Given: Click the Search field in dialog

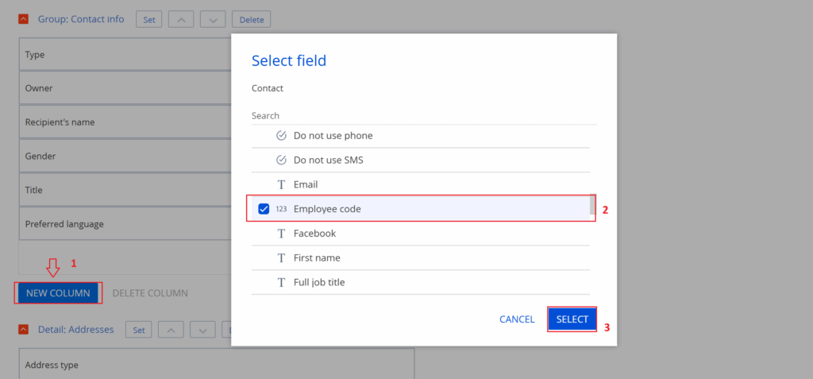Looking at the screenshot, I should [424, 116].
